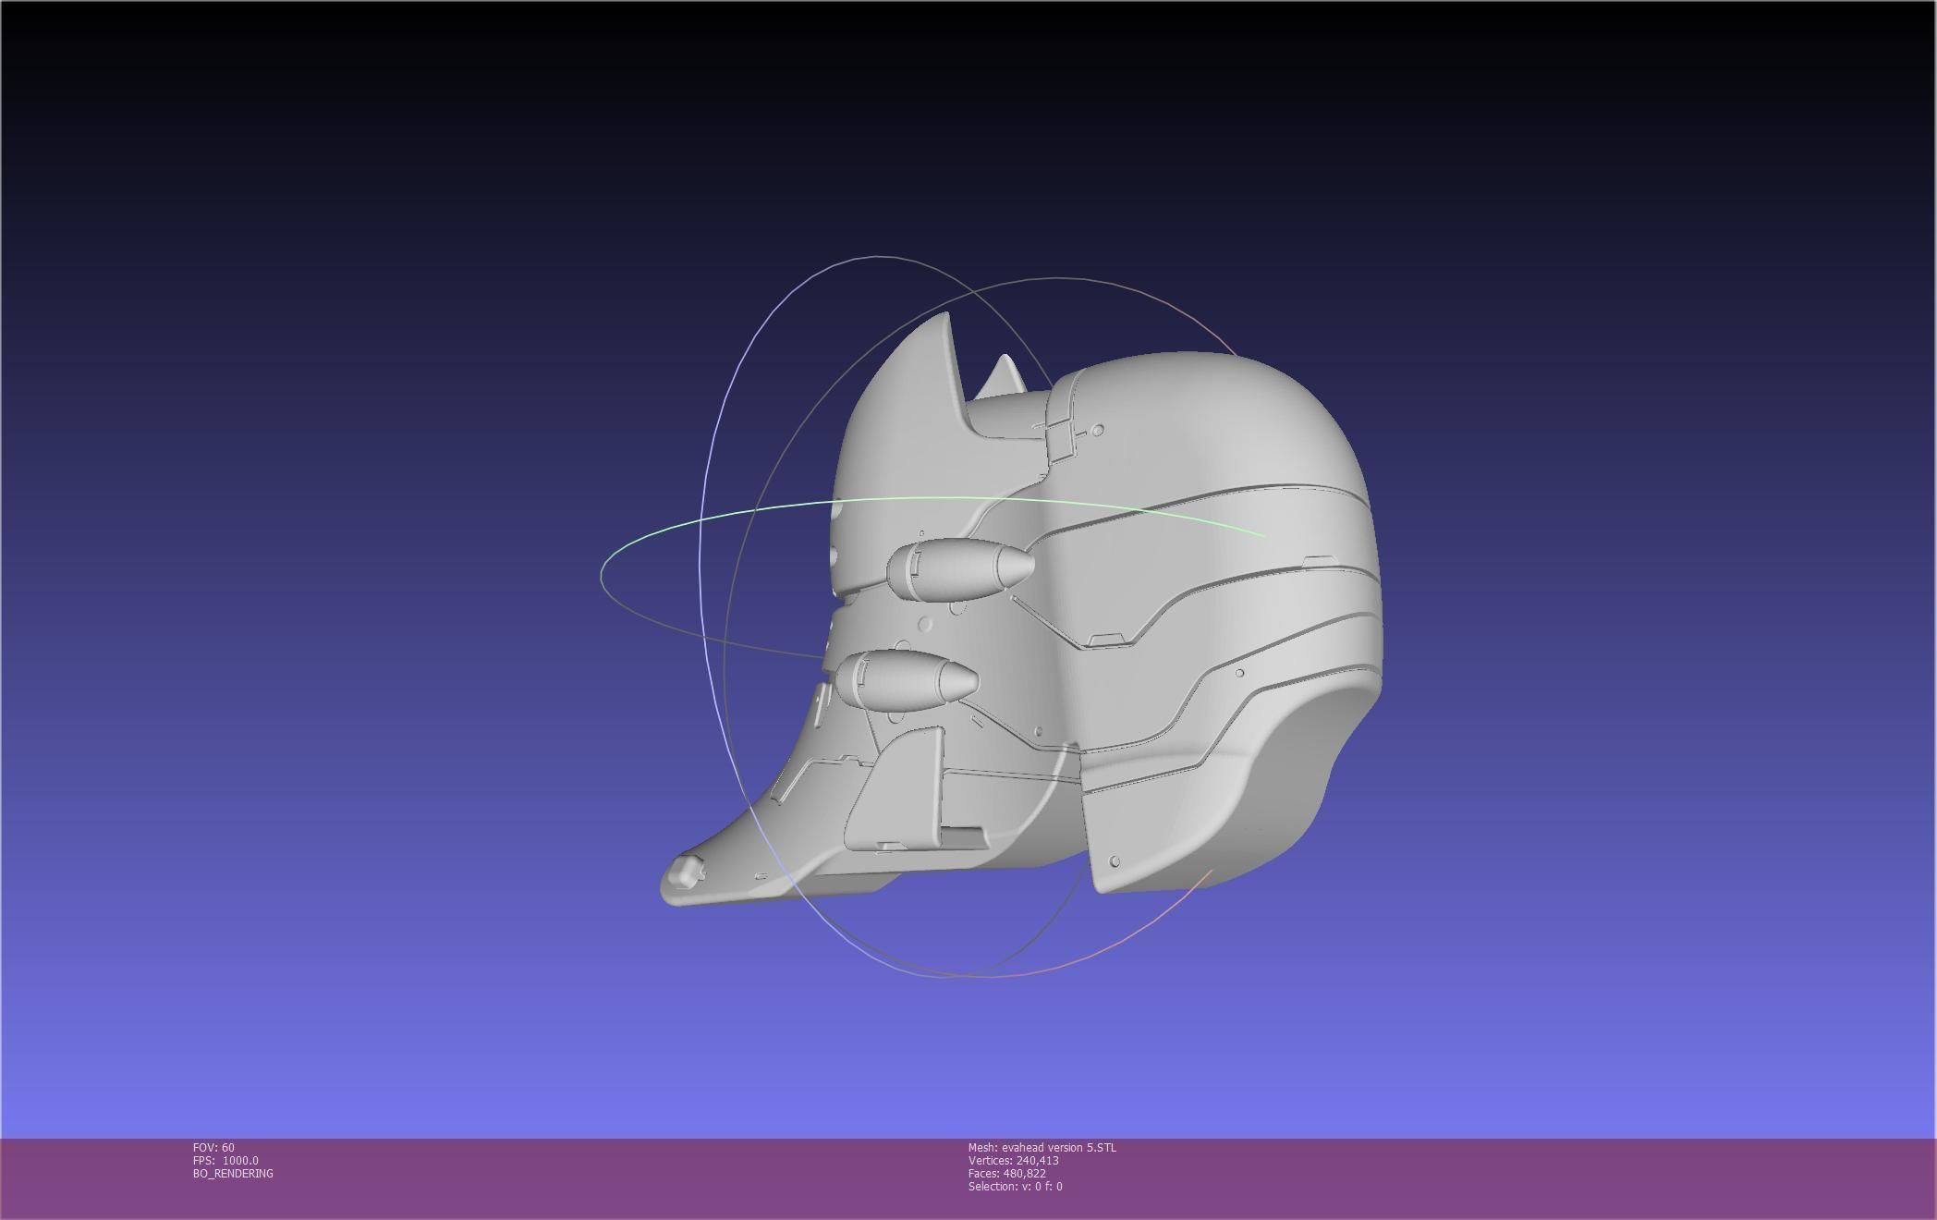Click the 'Faces: 480,822' text

pyautogui.click(x=1006, y=1173)
